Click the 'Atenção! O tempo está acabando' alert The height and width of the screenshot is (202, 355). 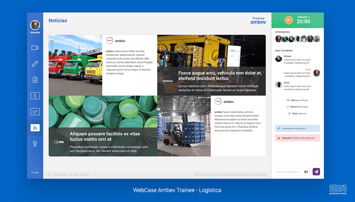298,138
